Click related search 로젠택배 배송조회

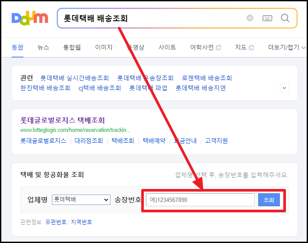pos(207,78)
